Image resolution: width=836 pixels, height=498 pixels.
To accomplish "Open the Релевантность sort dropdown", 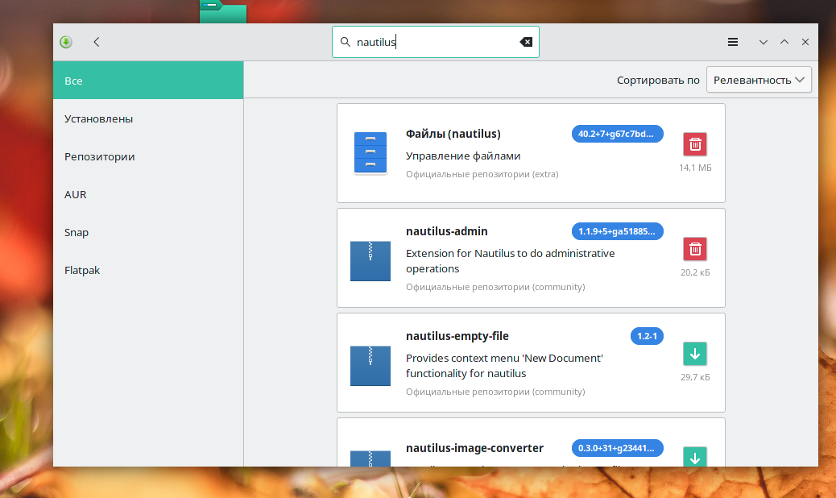I will pos(759,80).
